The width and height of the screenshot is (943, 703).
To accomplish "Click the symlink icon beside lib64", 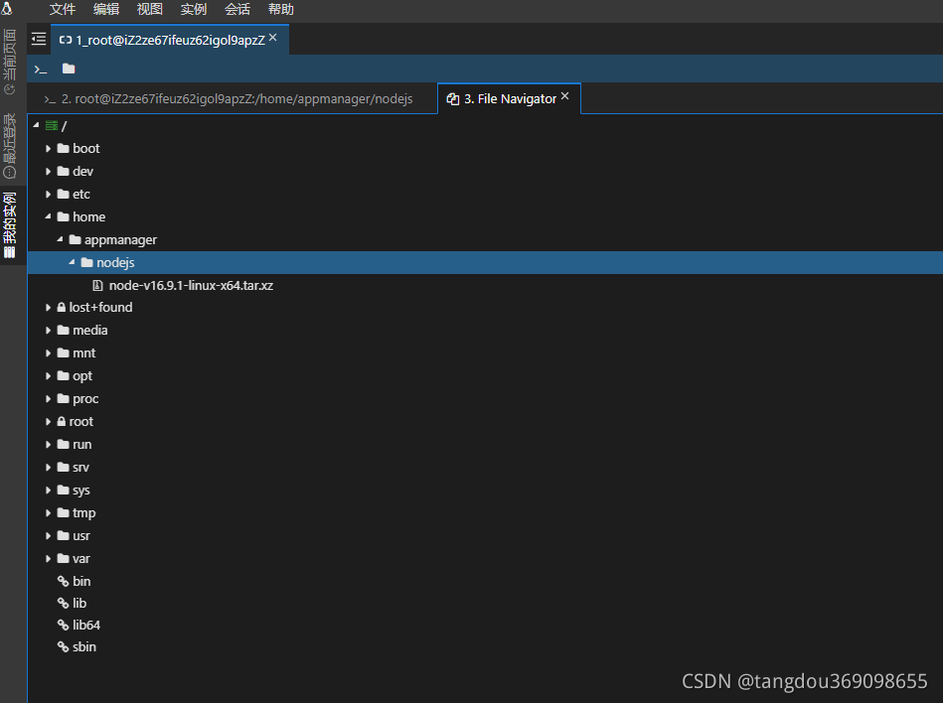I will 64,625.
